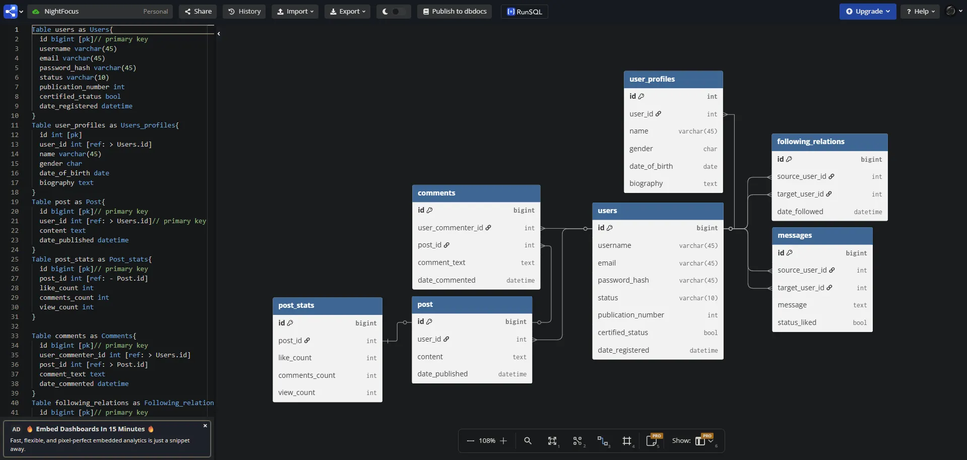The image size is (967, 460).
Task: Click the relationship line style icon
Action: pyautogui.click(x=602, y=441)
